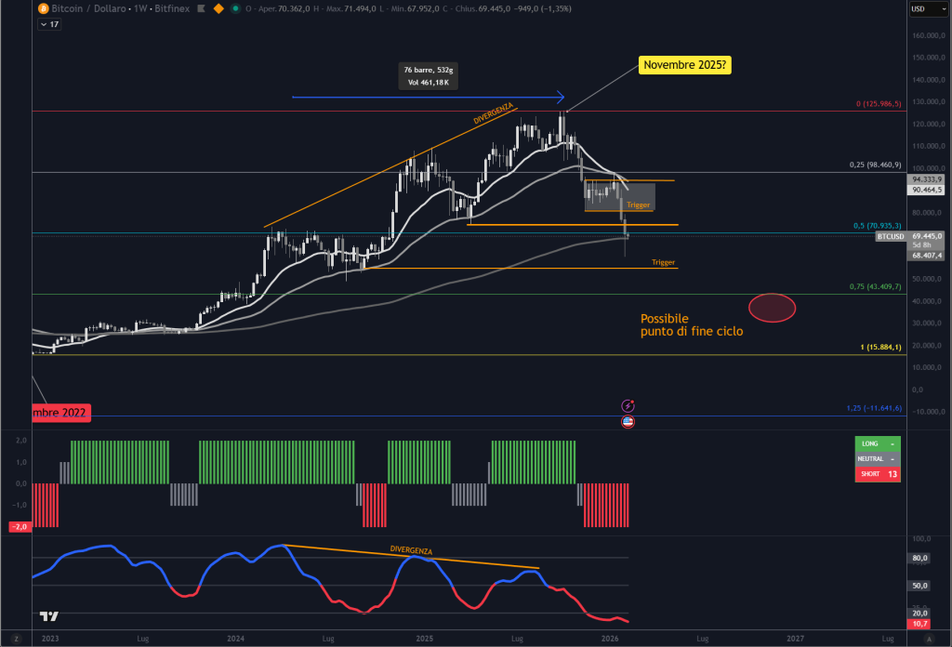Click the US flag economic events icon
Viewport: 952px width, 647px height.
628,421
